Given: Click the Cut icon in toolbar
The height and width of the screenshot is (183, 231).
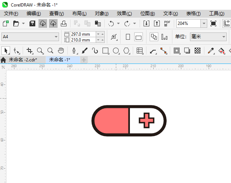Looking at the screenshot, I should (x=77, y=23).
